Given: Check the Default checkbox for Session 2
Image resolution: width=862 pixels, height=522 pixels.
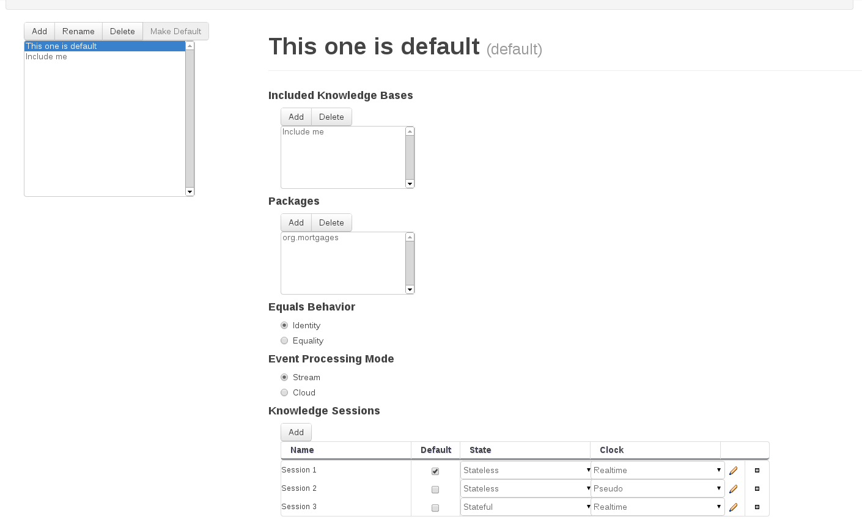Looking at the screenshot, I should pos(435,490).
